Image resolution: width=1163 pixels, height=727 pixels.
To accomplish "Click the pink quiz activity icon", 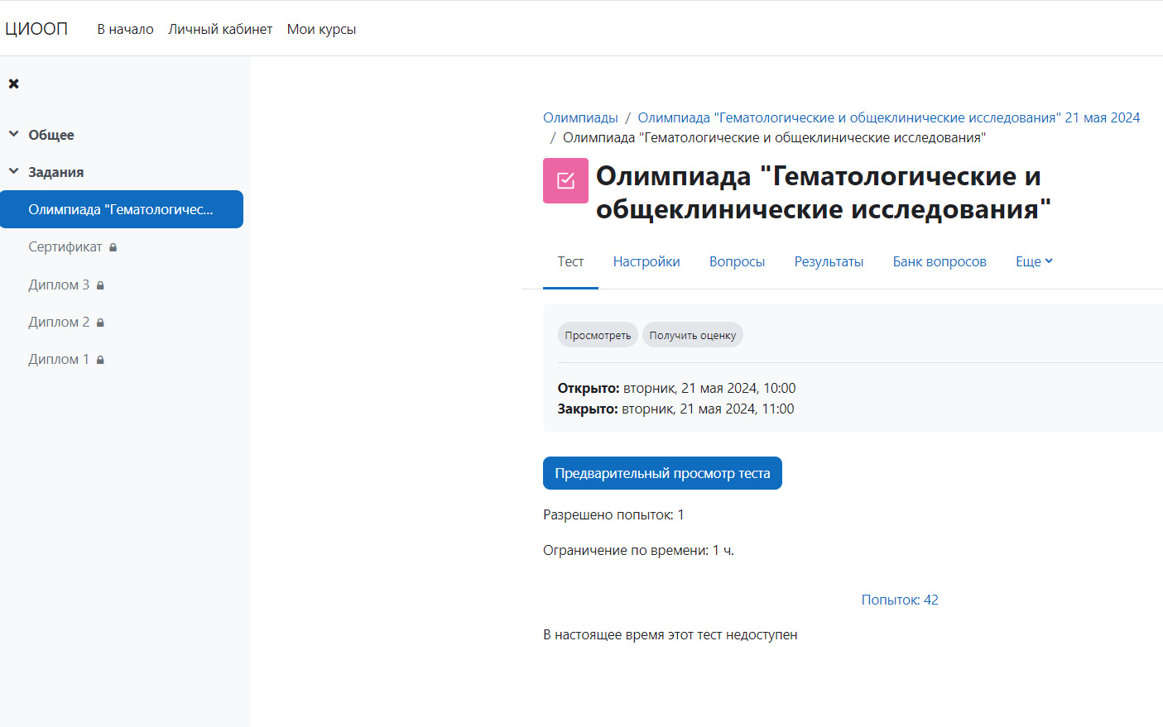I will 565,180.
